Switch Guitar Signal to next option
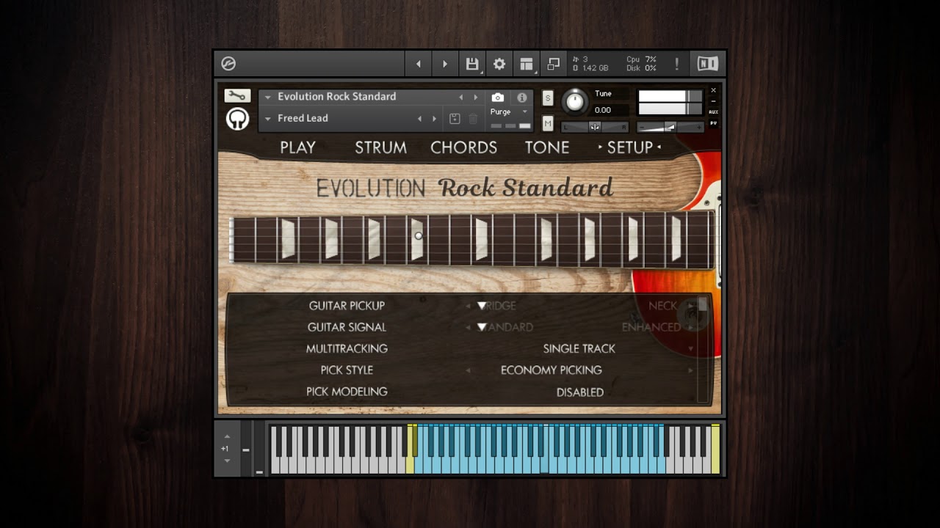Viewport: 940px width, 528px height. click(690, 327)
